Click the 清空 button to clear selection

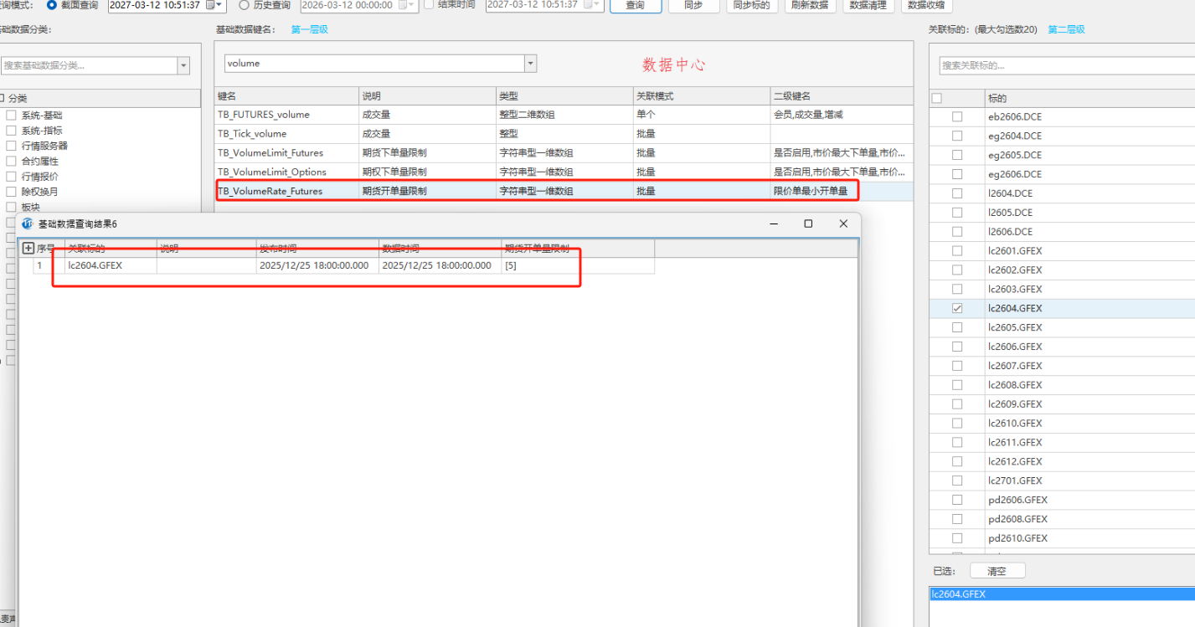click(997, 571)
